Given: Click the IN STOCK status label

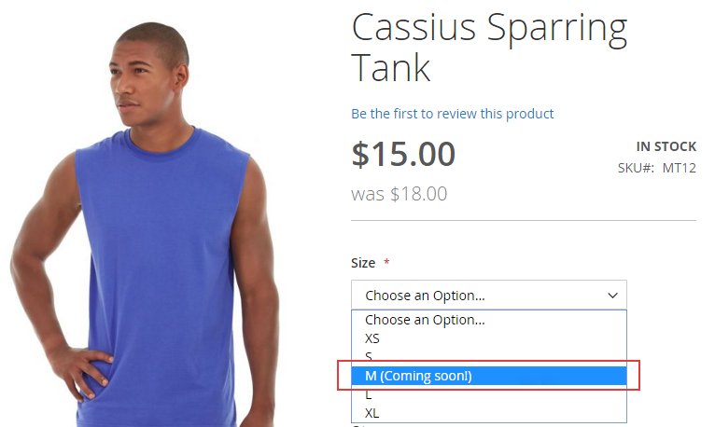Looking at the screenshot, I should coord(666,146).
